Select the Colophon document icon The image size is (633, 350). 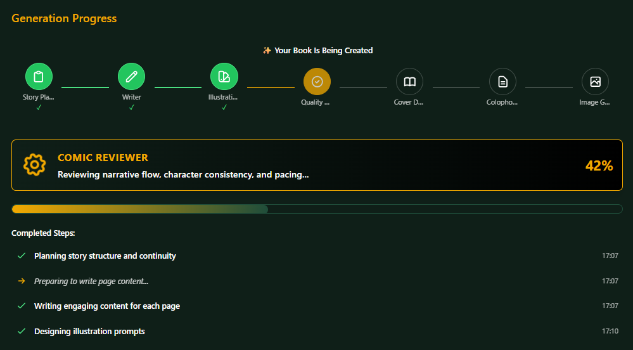coord(502,82)
